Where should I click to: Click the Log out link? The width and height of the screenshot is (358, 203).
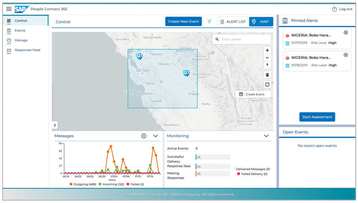pos(345,9)
